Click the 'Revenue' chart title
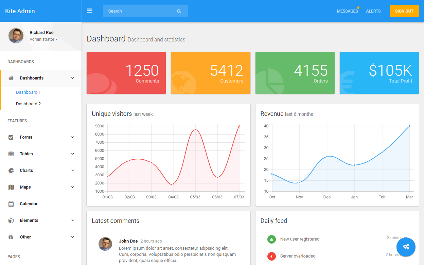This screenshot has width=424, height=265. click(x=272, y=114)
